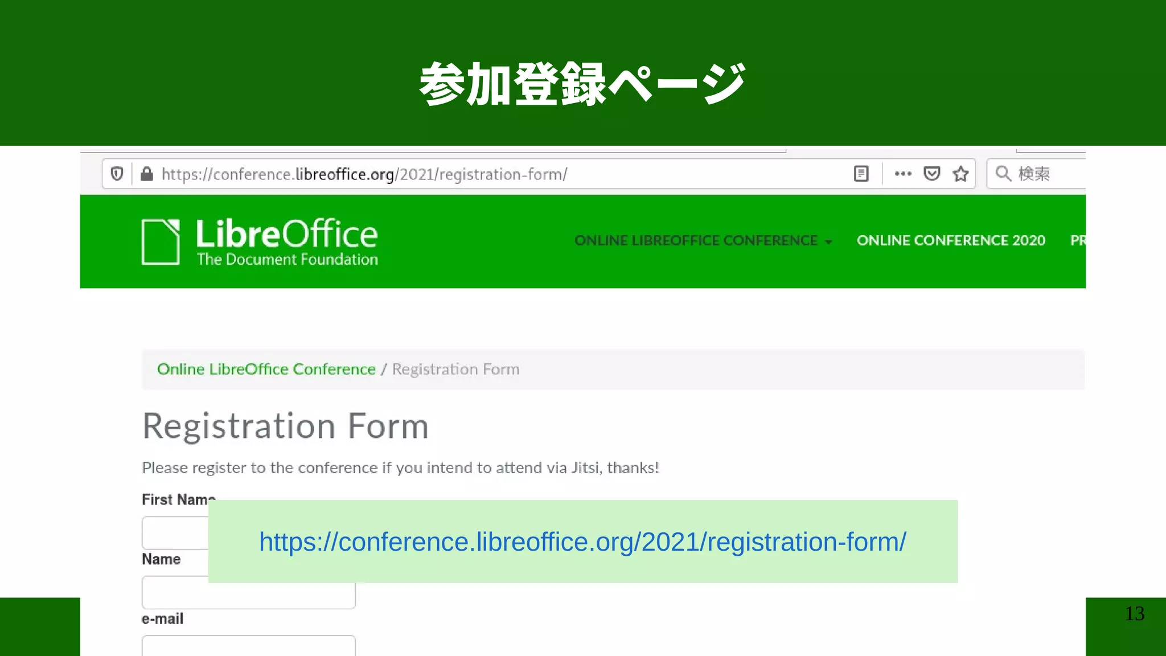This screenshot has width=1166, height=656.
Task: Click the First Name field label
Action: (x=179, y=499)
